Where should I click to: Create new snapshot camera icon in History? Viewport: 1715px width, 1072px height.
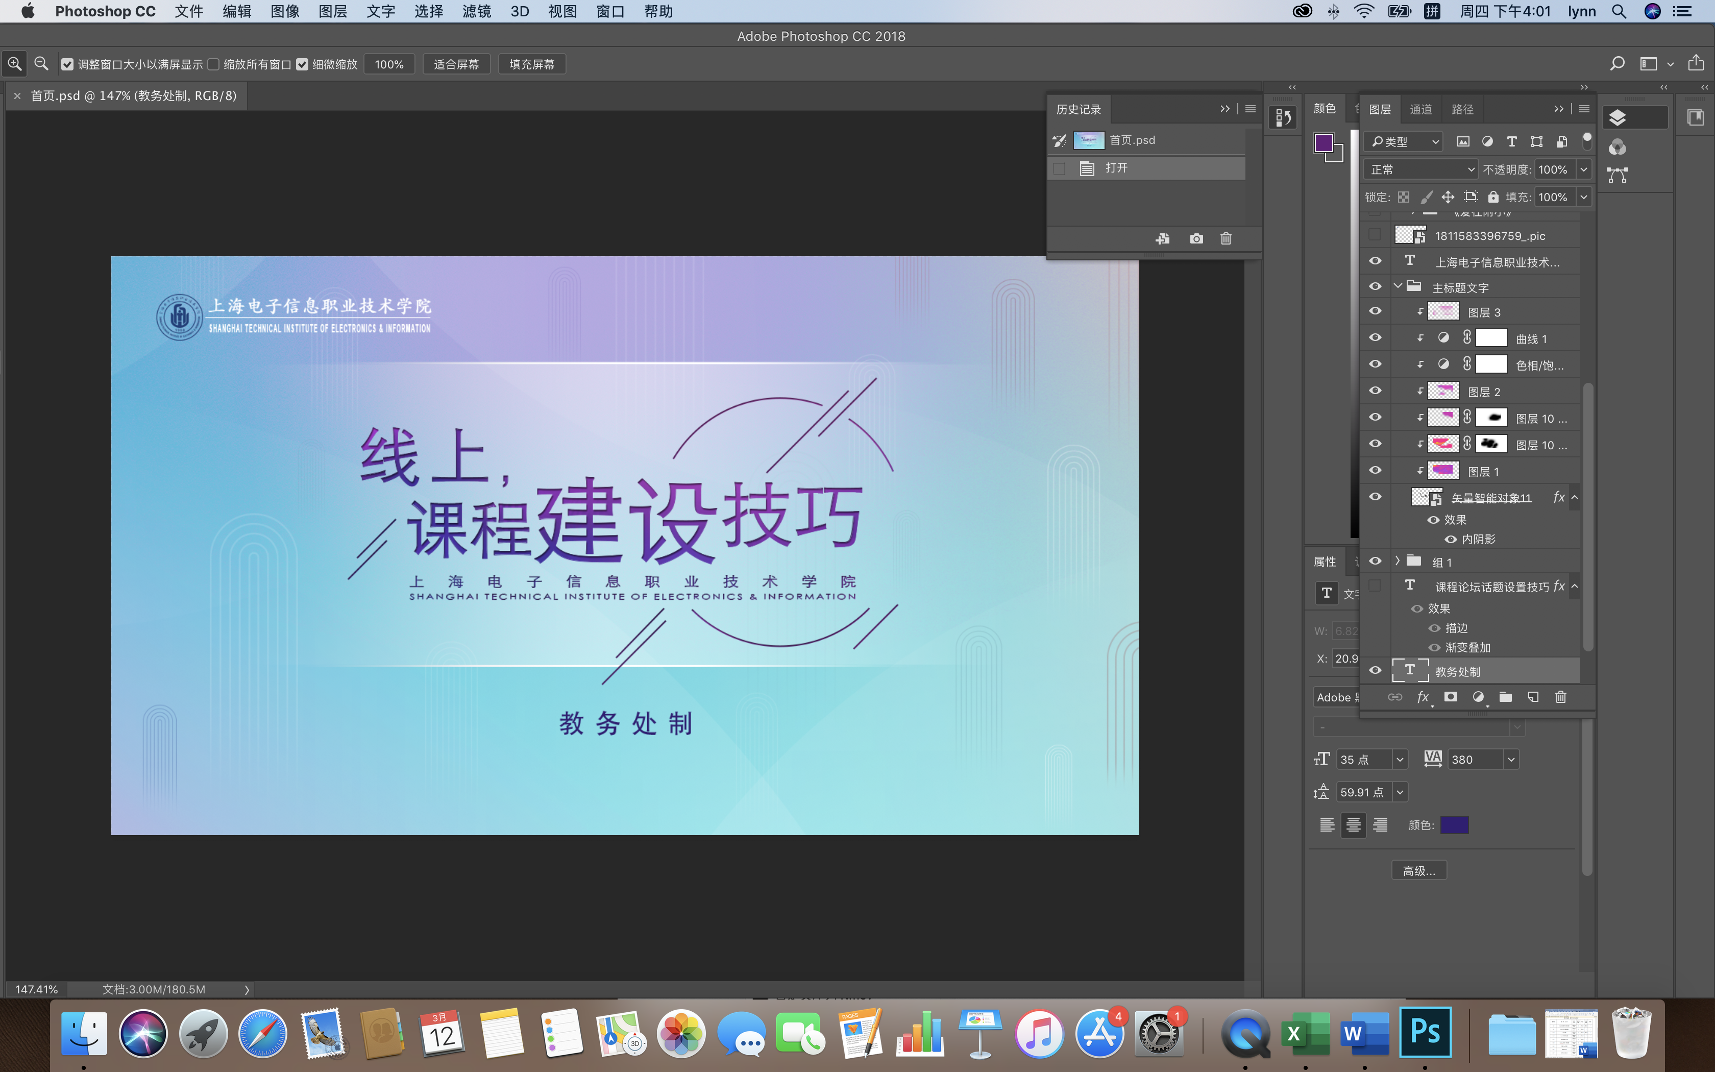click(x=1196, y=239)
